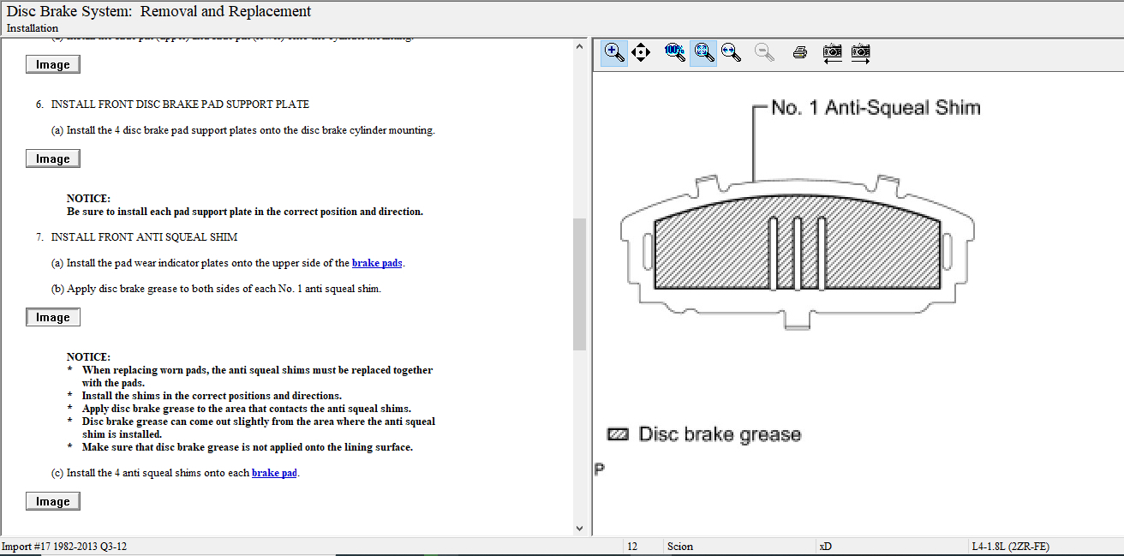Follow the "brake pad" link in step 7(c)
The image size is (1124, 556).
point(274,473)
